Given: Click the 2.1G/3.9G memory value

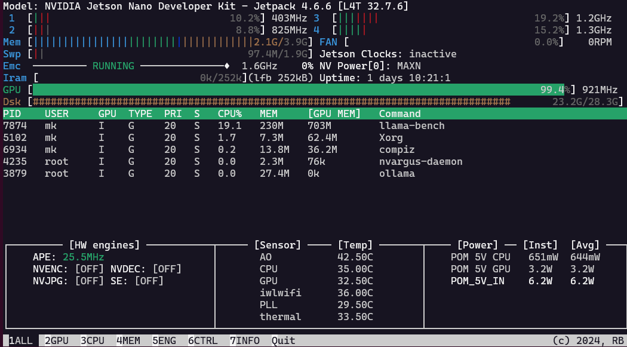Looking at the screenshot, I should point(281,42).
